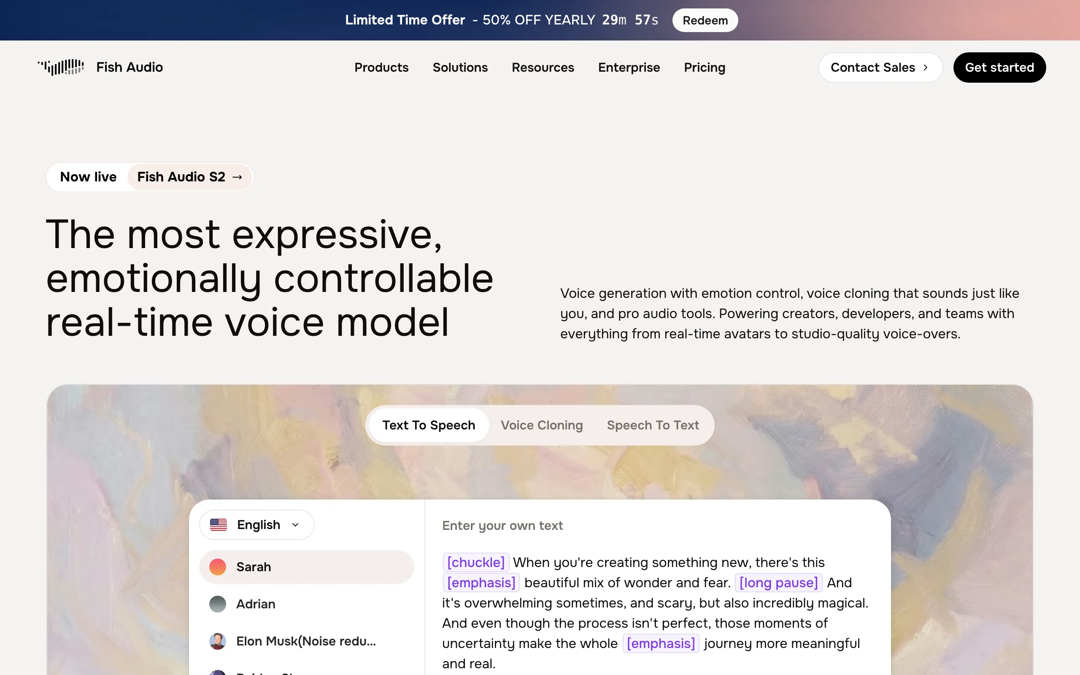Open the Enterprise page from the navbar
The width and height of the screenshot is (1080, 675).
[x=629, y=67]
